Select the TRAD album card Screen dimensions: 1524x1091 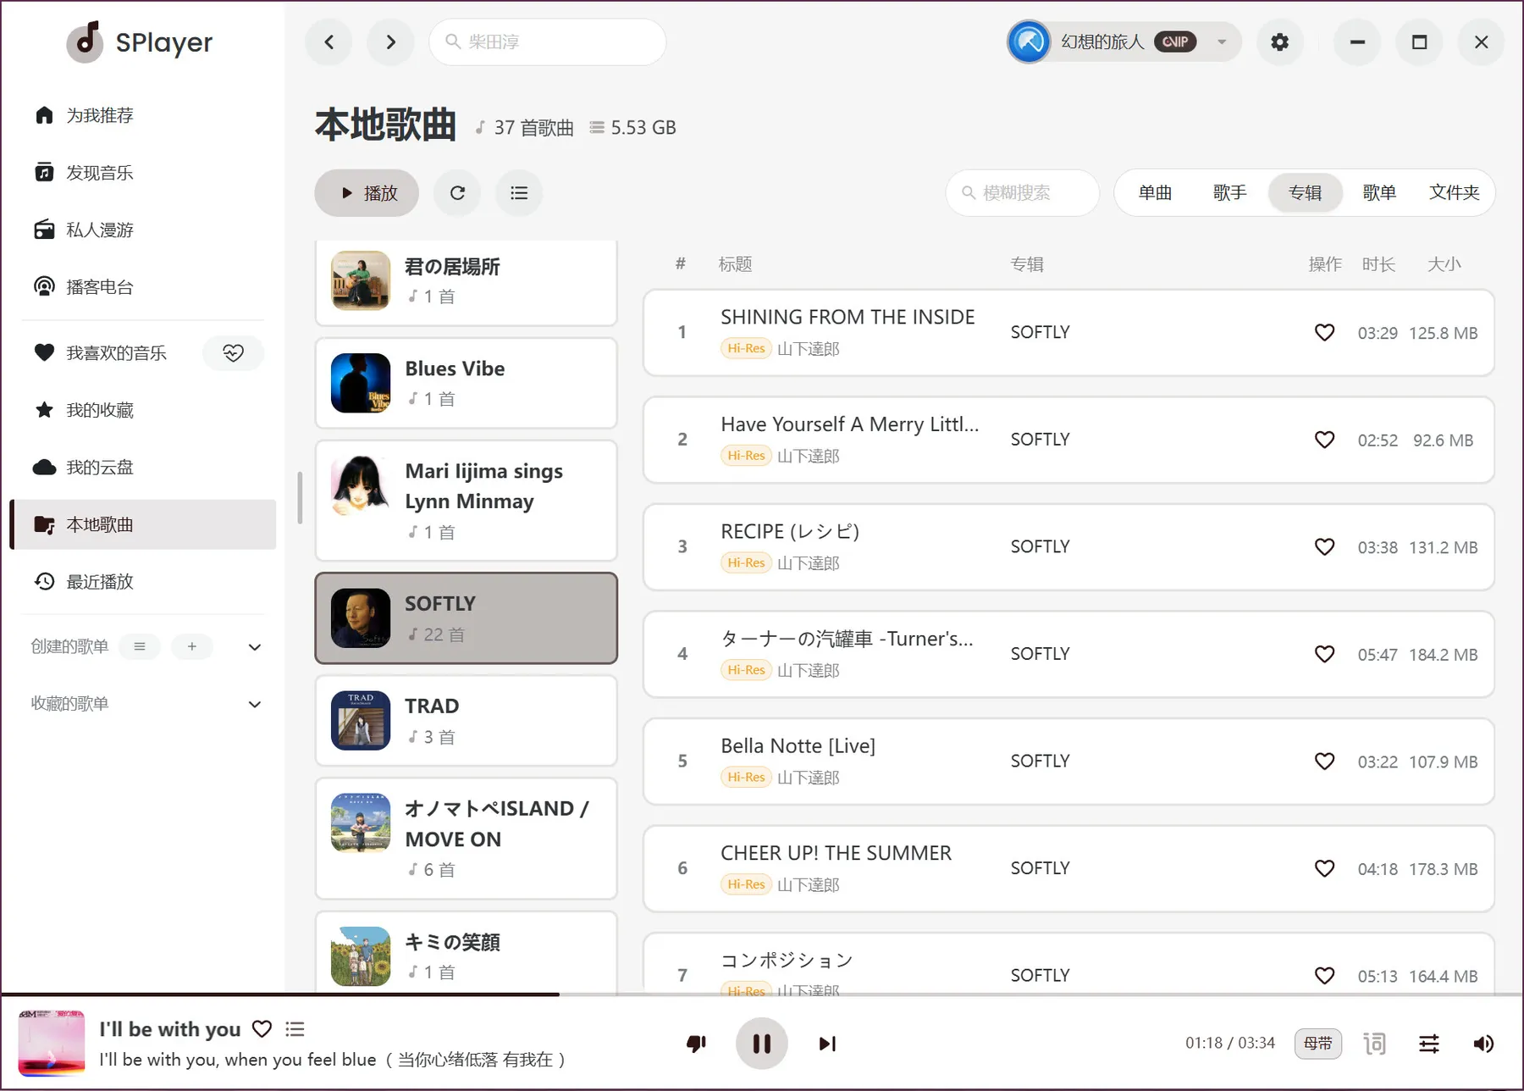click(x=466, y=721)
